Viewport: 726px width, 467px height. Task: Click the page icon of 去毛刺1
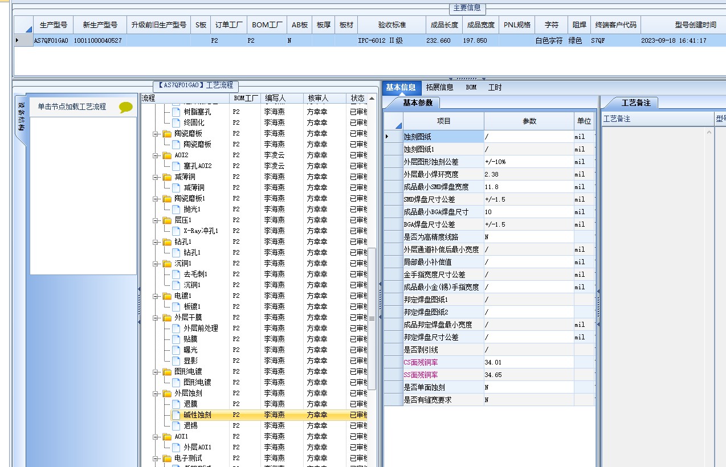click(176, 274)
